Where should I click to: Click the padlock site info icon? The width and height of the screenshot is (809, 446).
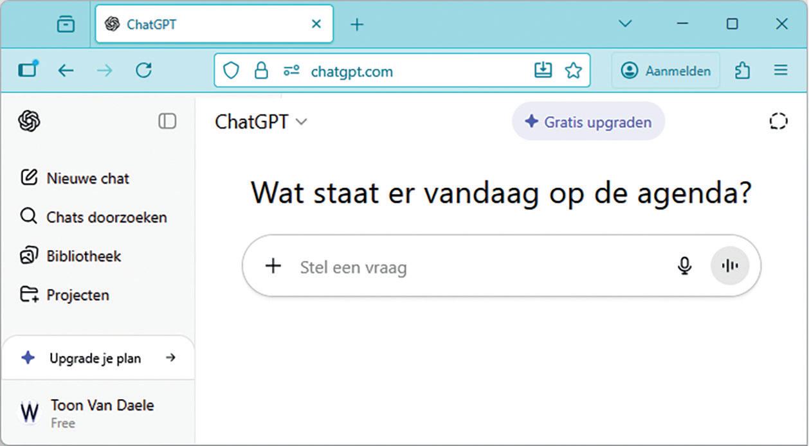point(260,71)
